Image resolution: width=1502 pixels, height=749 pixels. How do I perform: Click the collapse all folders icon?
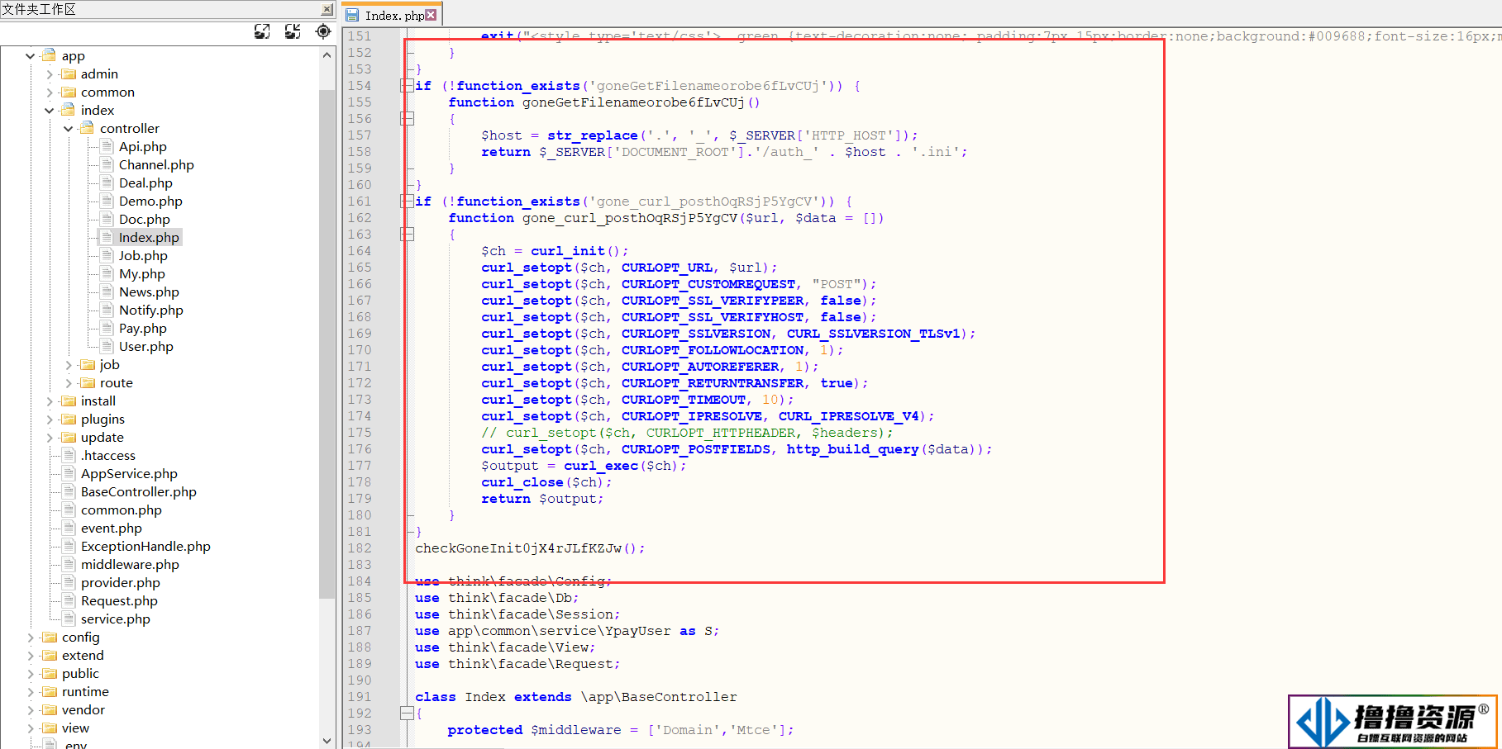293,31
